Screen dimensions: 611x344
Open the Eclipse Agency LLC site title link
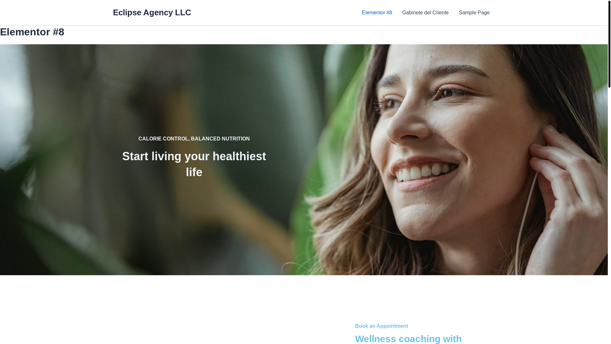[x=152, y=12]
